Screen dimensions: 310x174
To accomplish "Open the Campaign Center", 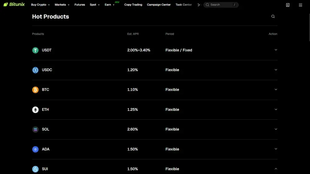I will click(x=159, y=5).
